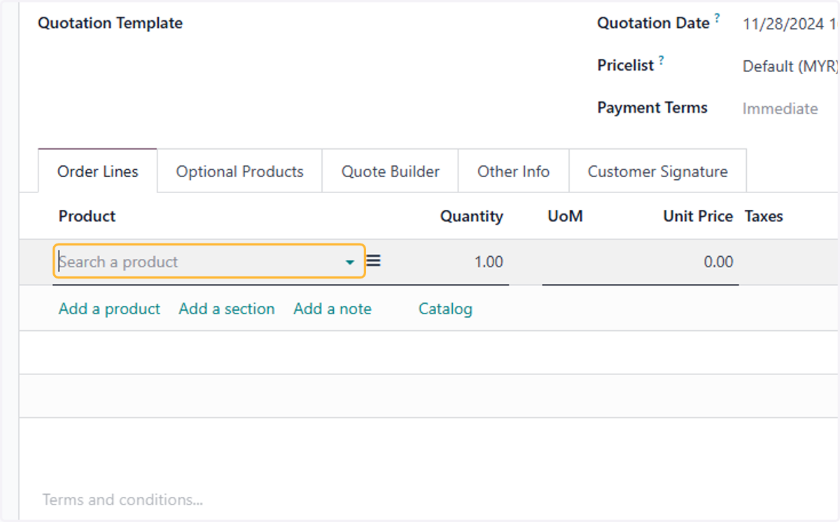Click the Payment Terms label
Viewport: 840px width, 522px height.
[x=652, y=108]
